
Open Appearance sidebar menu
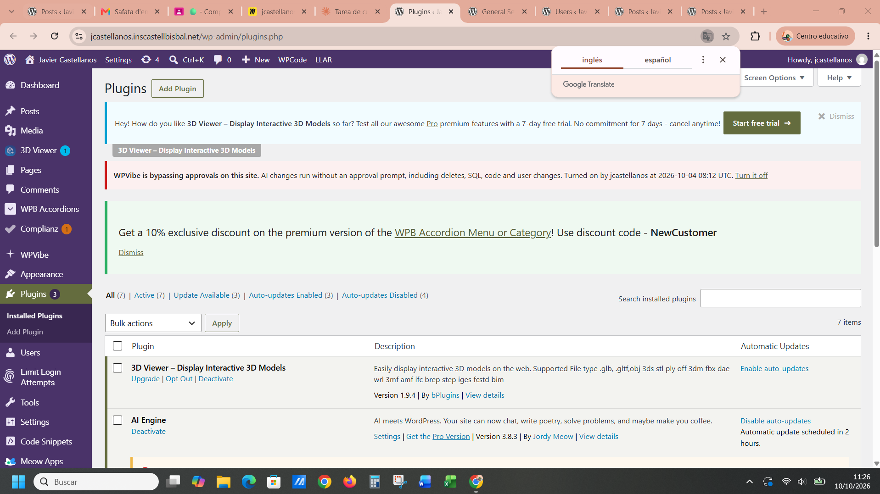click(42, 274)
